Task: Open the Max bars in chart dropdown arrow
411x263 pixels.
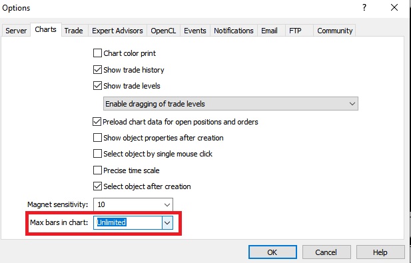Action: click(x=167, y=223)
